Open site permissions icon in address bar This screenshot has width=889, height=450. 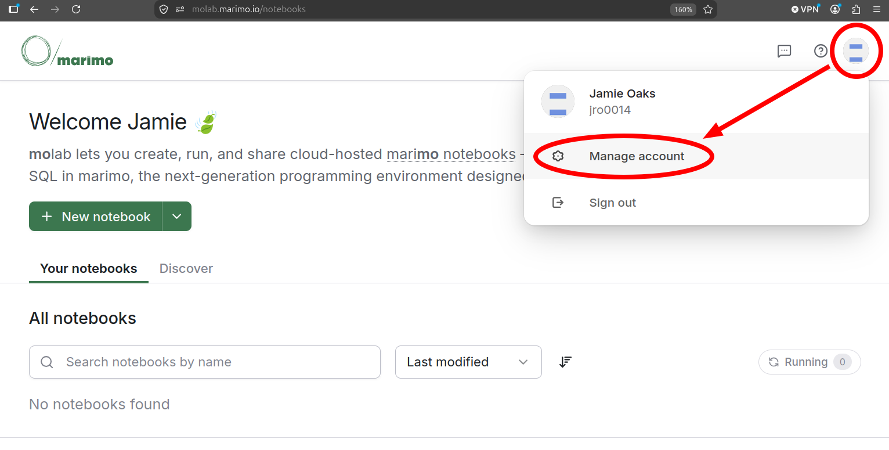180,9
